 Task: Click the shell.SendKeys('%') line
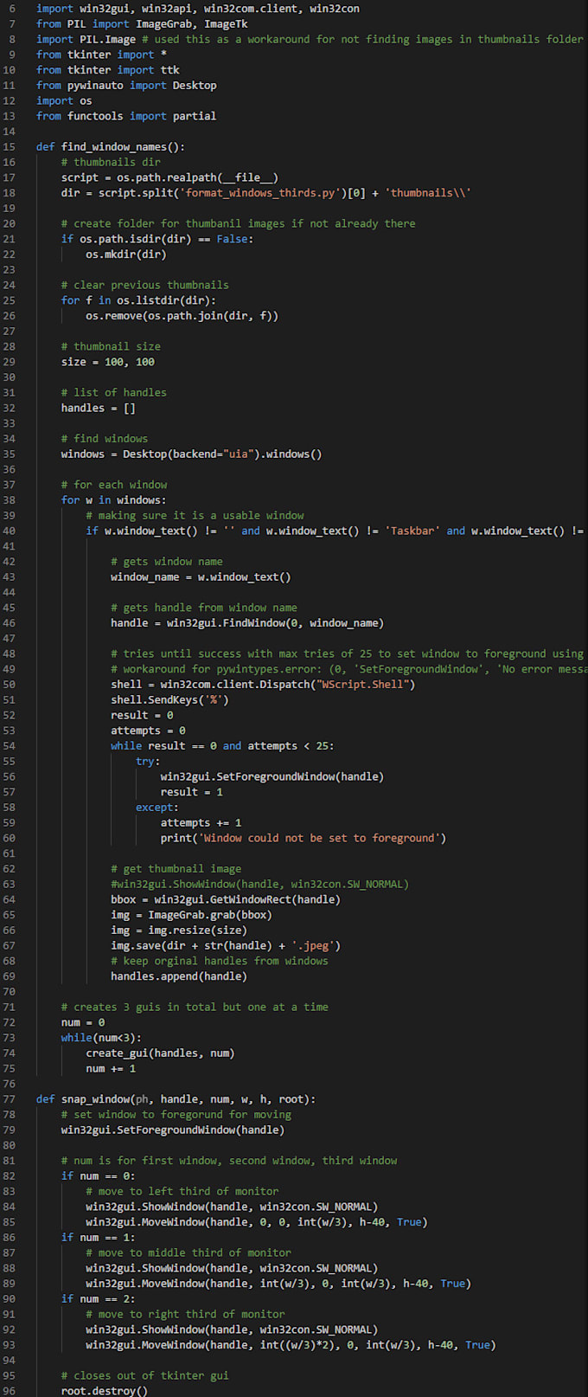169,700
